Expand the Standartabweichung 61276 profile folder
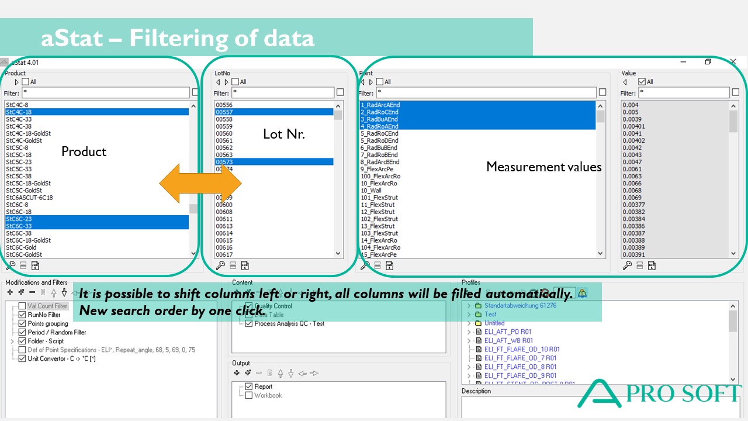748x421 pixels. (469, 306)
